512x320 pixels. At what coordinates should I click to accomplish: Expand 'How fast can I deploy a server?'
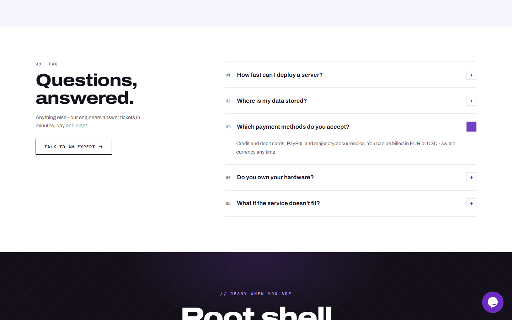(351, 75)
